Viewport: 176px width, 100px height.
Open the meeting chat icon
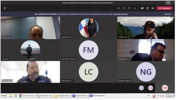click(x=124, y=8)
